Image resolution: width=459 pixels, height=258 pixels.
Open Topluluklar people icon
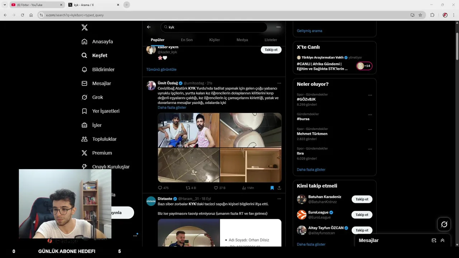[x=84, y=139]
